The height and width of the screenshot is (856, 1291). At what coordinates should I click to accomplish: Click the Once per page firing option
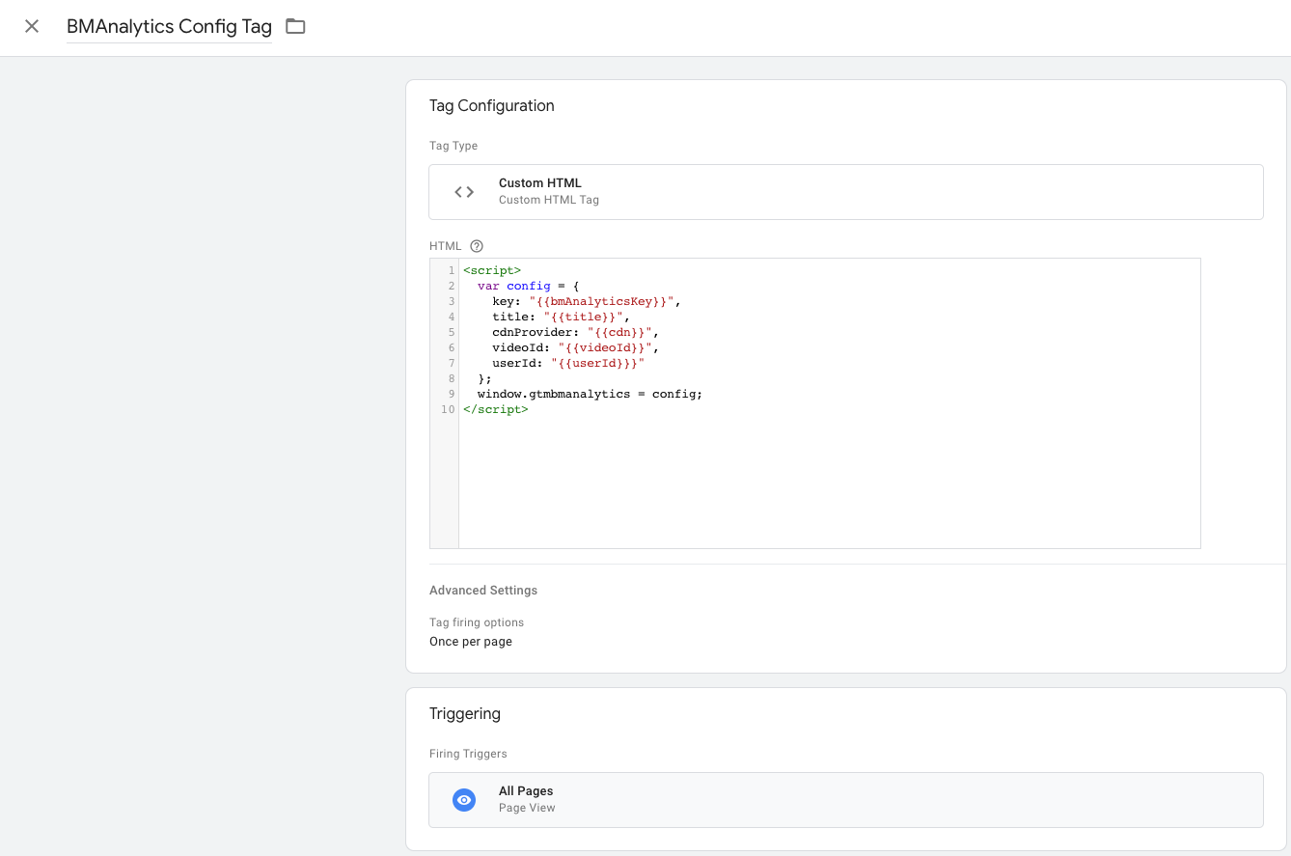[471, 642]
